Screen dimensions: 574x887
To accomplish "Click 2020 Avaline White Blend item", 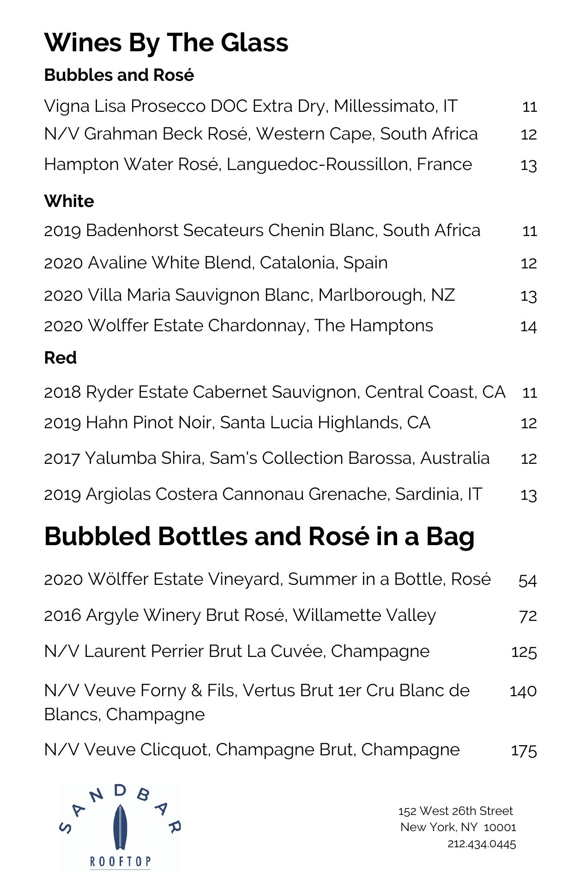I will (x=216, y=263).
